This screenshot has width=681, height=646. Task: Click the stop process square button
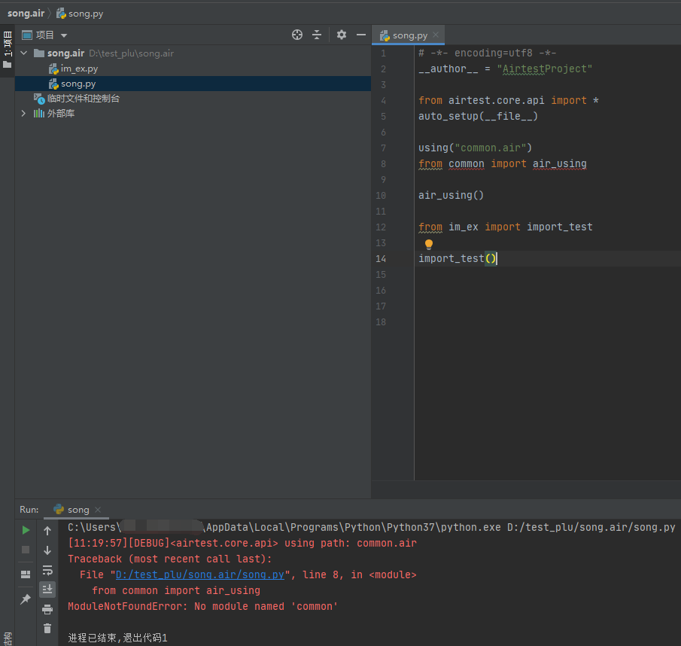coord(26,550)
